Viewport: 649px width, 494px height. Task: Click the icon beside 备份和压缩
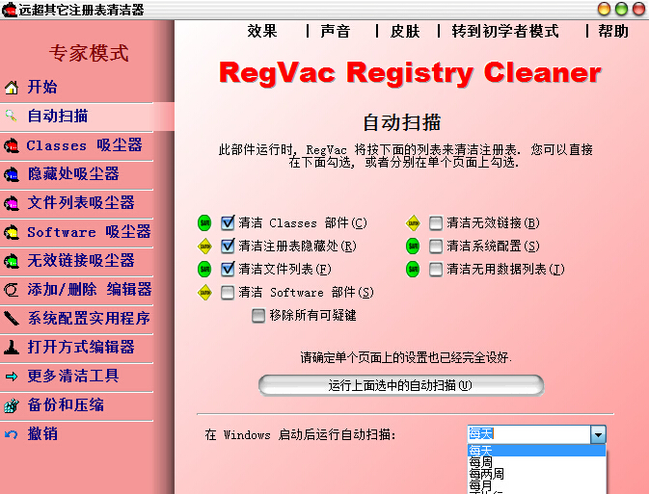pos(12,405)
